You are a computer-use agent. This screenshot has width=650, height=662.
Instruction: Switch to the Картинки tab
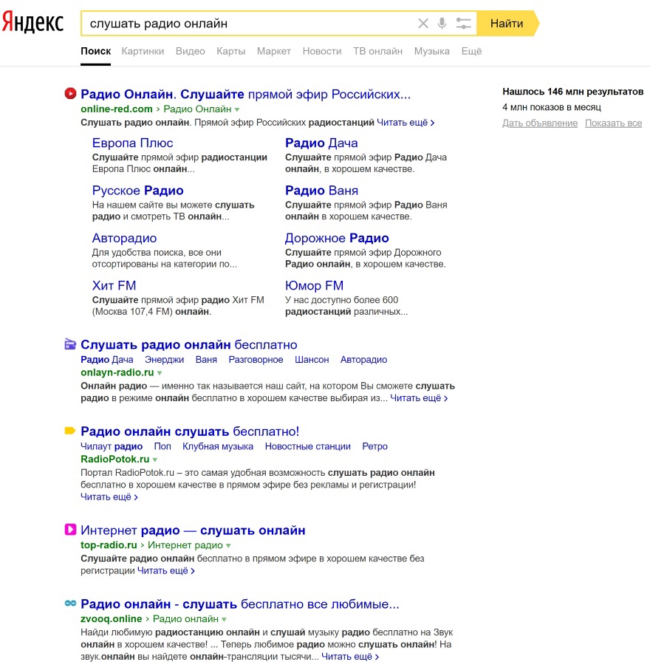coord(143,51)
